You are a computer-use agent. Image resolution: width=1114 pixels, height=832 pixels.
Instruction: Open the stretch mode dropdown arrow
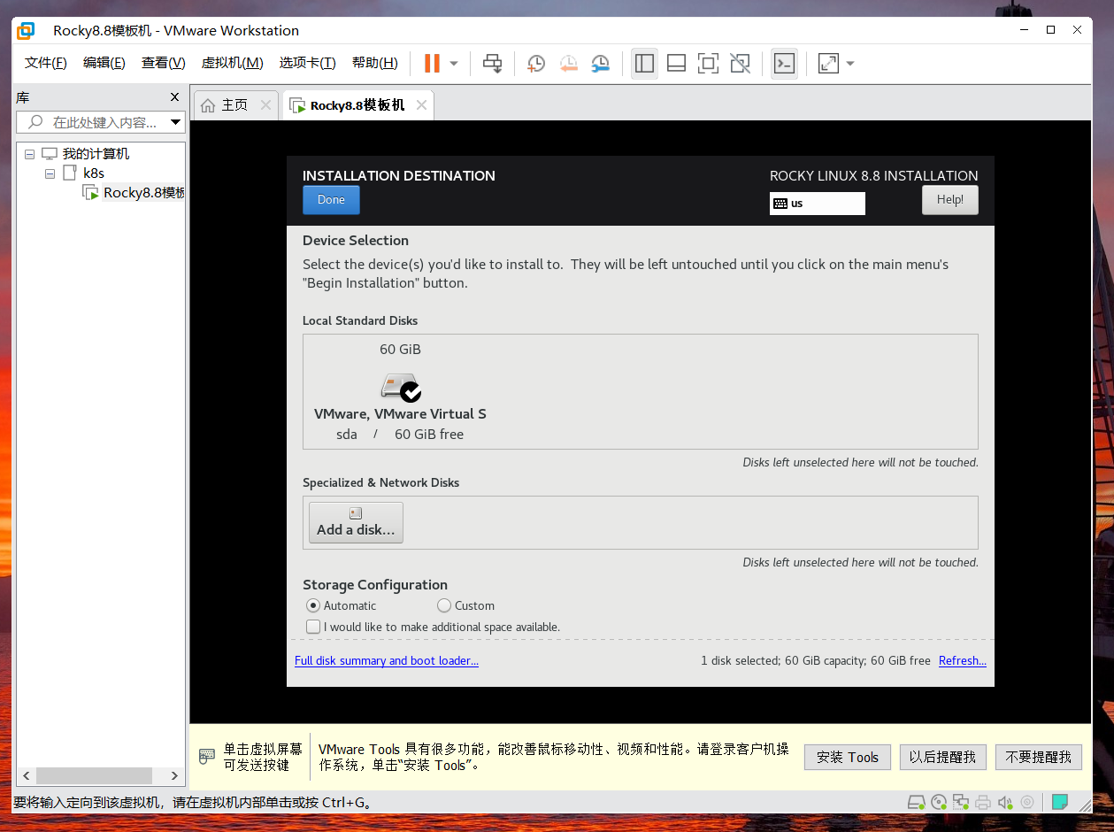850,64
